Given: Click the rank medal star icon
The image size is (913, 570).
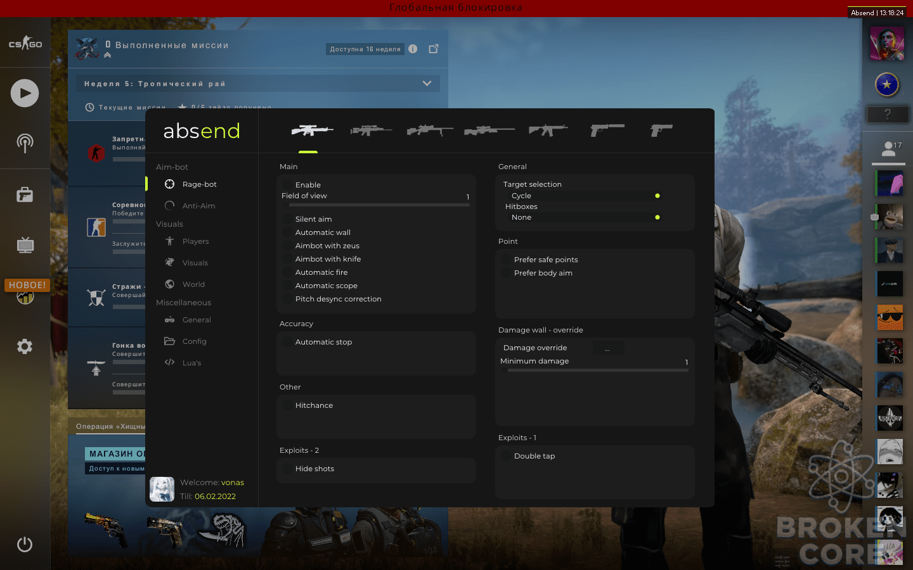Looking at the screenshot, I should (x=887, y=84).
